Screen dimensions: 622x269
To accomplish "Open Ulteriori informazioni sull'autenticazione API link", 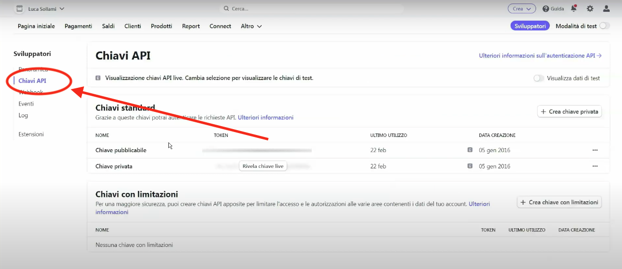I will point(540,56).
